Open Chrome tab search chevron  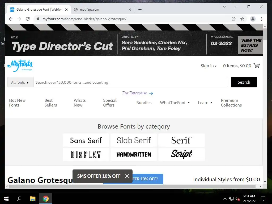point(224,7)
